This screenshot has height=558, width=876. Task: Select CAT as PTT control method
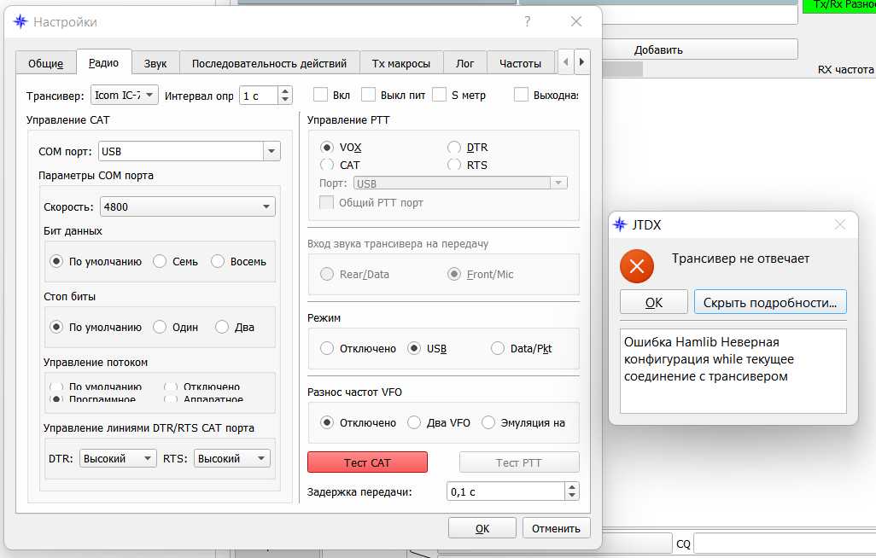pyautogui.click(x=327, y=165)
